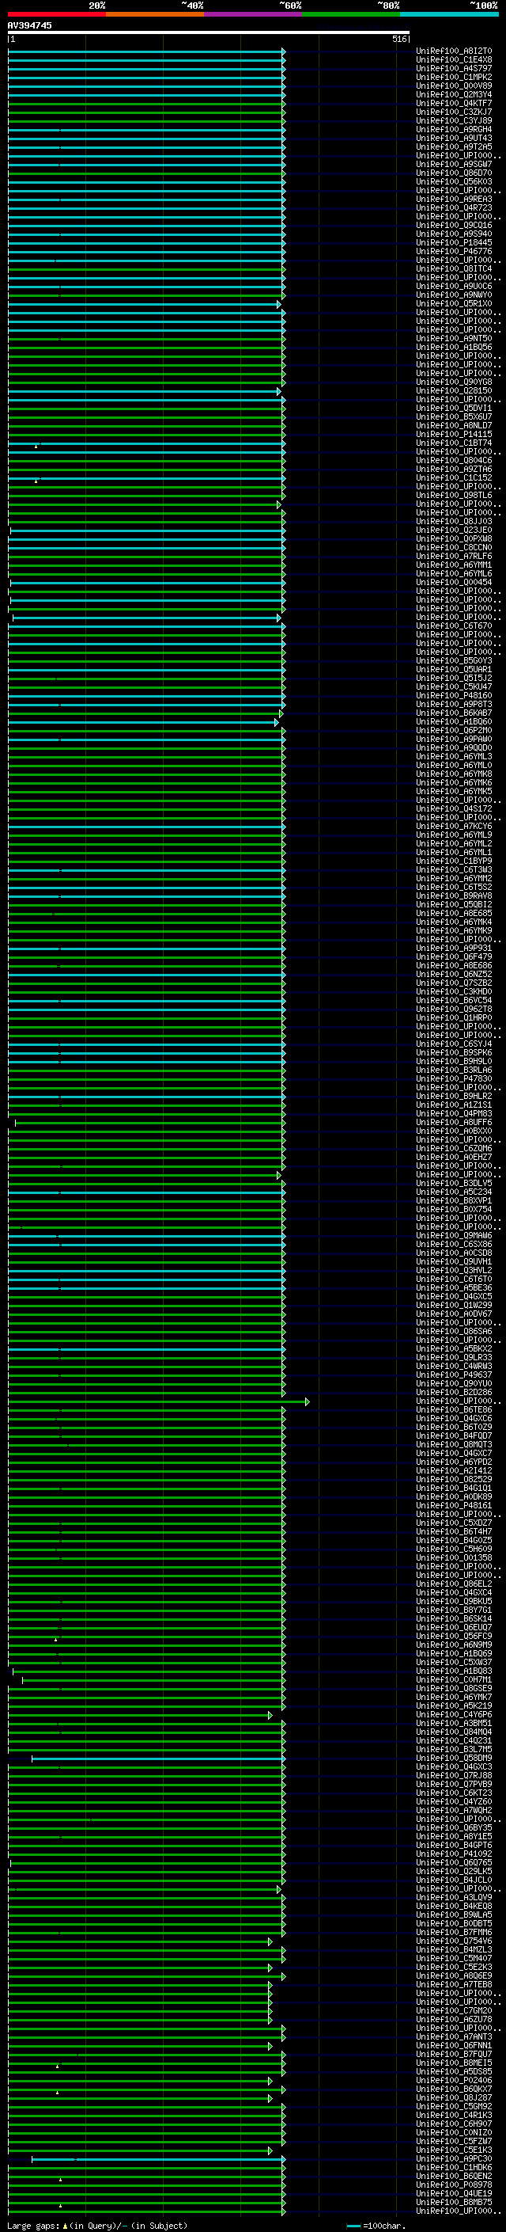This screenshot has width=506, height=2232.
Task: Select hit UniRef100_C1MPK2
Action: pyautogui.click(x=454, y=77)
